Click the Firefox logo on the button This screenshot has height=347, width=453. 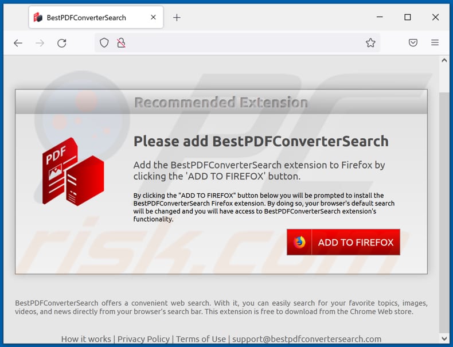click(299, 242)
